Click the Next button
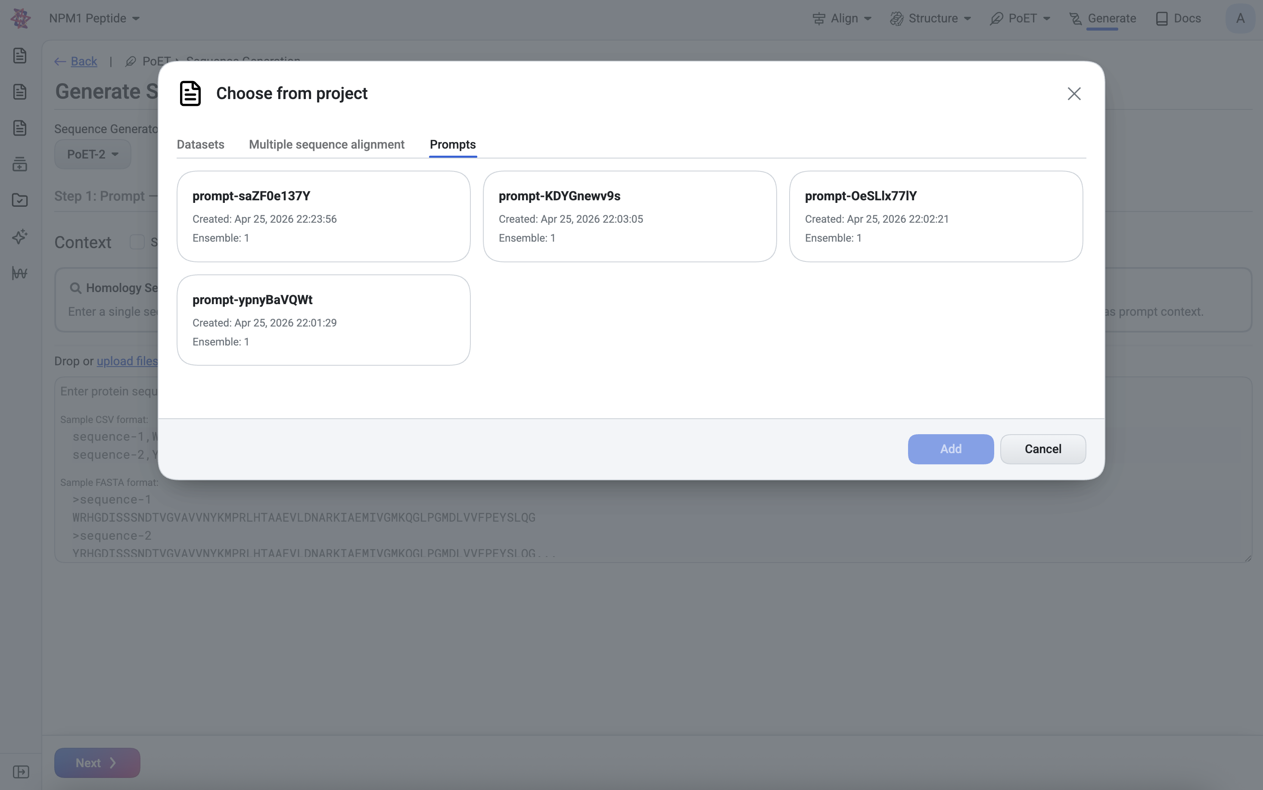This screenshot has height=790, width=1263. [97, 763]
